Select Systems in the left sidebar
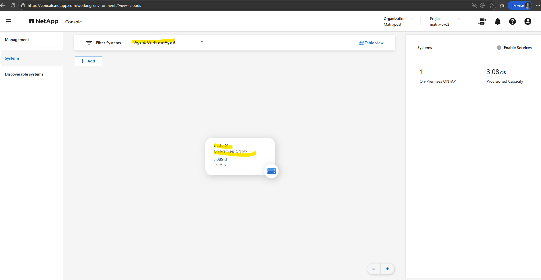This screenshot has height=280, width=541. (x=12, y=58)
